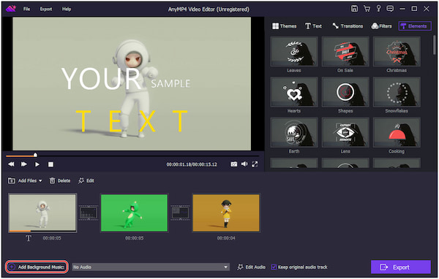
Task: Open the No Audio dropdown
Action: pyautogui.click(x=151, y=267)
